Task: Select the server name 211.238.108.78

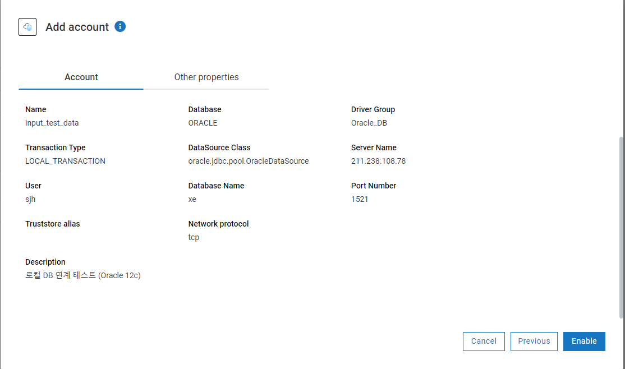Action: pyautogui.click(x=378, y=161)
